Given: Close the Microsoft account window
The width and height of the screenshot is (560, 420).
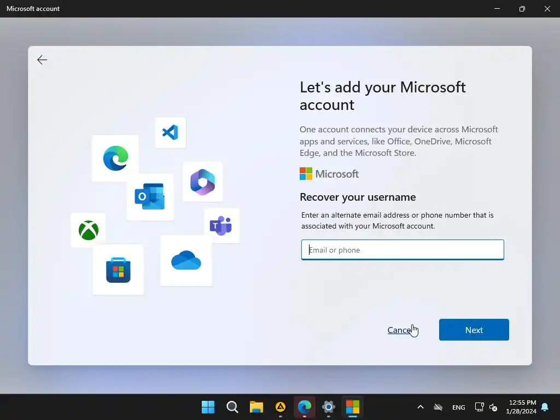Looking at the screenshot, I should click(547, 9).
